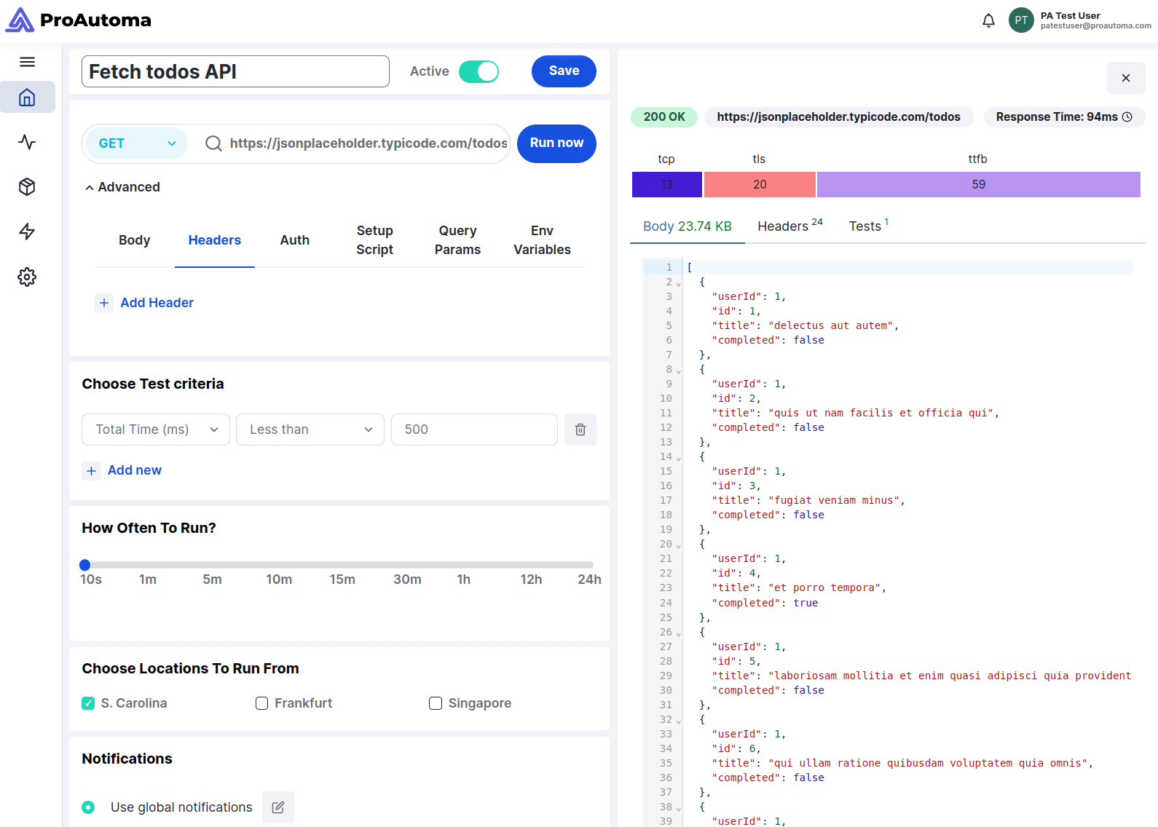Toggle the Active switch off
Screen dimensions: 1158x827
coord(478,71)
